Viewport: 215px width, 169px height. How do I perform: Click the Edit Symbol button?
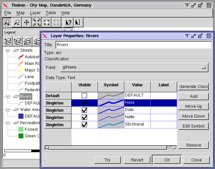[194, 126]
